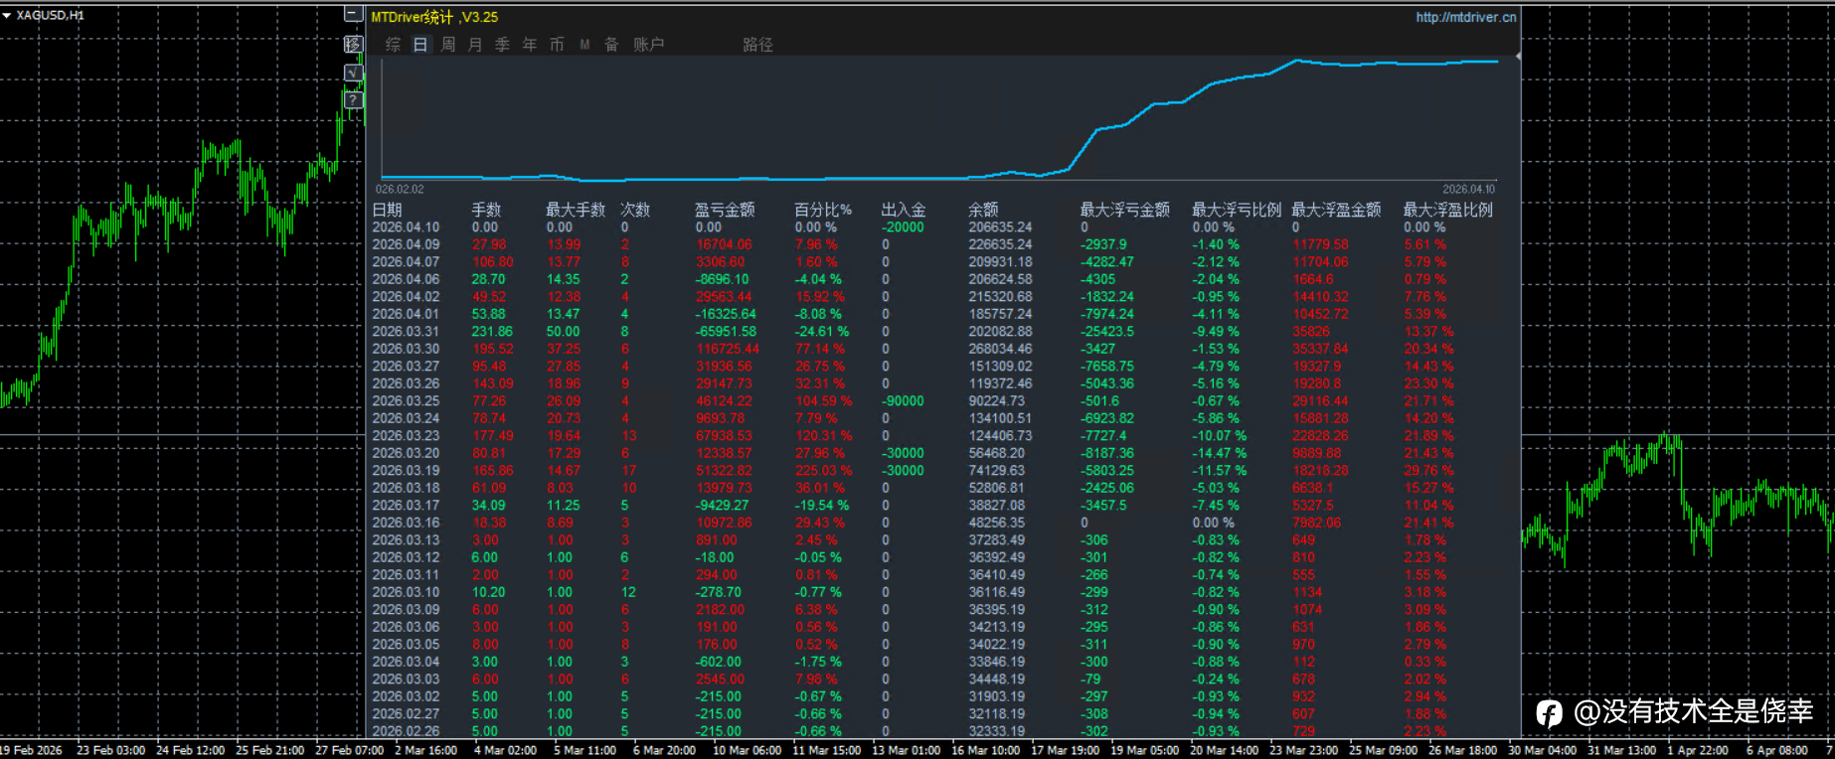
Task: Click the M icon in the tab row
Action: tap(584, 45)
